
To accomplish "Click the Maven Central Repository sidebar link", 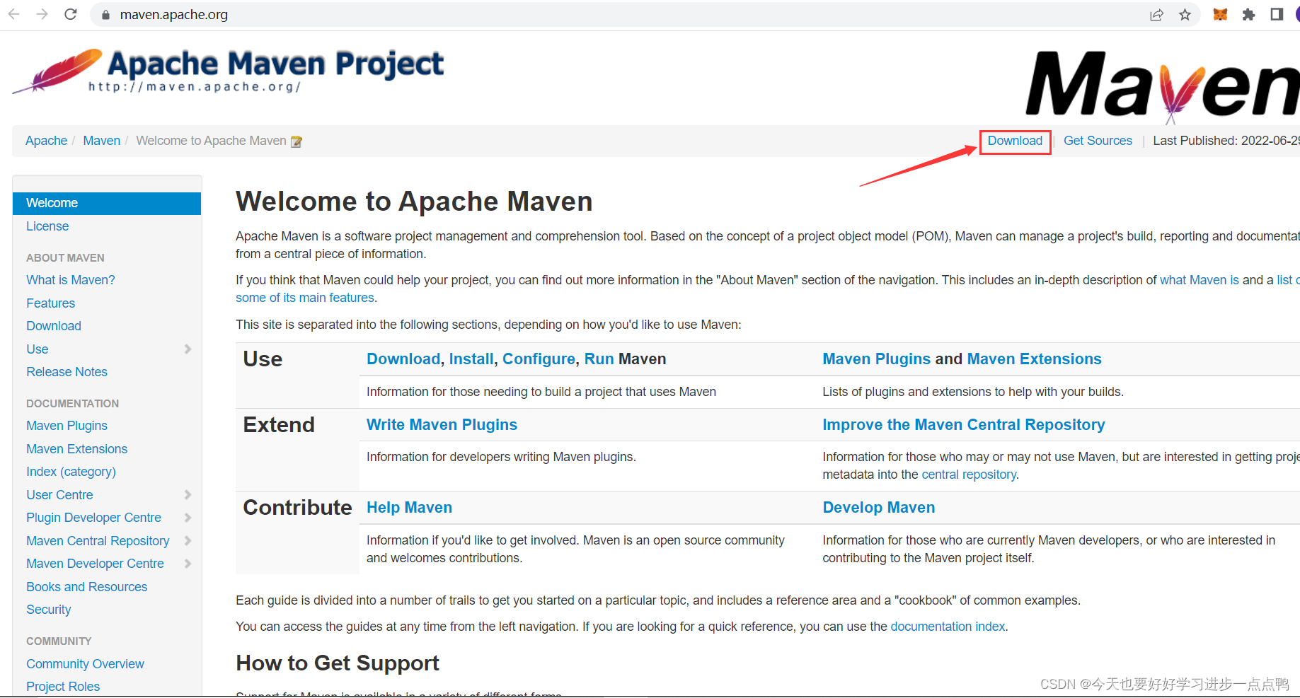I will (98, 541).
